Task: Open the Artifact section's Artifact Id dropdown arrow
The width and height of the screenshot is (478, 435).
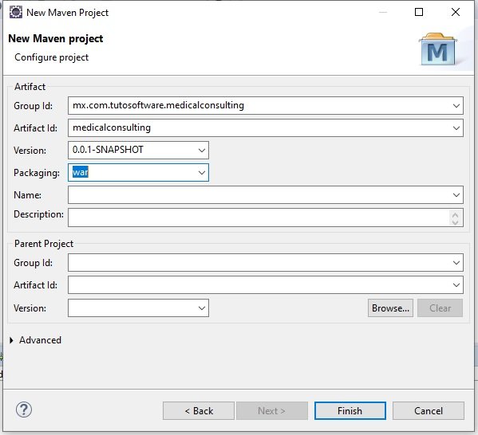Action: click(x=456, y=128)
